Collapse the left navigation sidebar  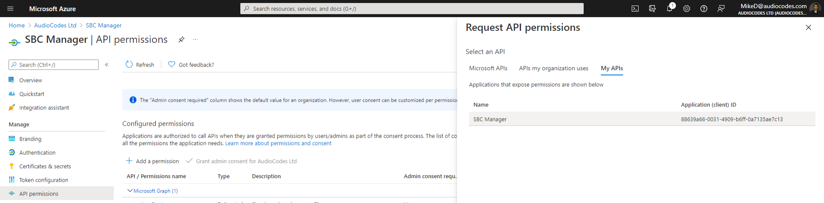click(x=107, y=65)
